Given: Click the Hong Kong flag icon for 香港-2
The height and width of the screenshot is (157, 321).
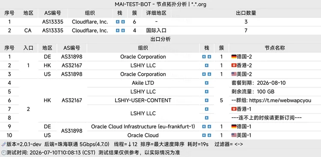Looking at the screenshot, I should tap(234, 65).
